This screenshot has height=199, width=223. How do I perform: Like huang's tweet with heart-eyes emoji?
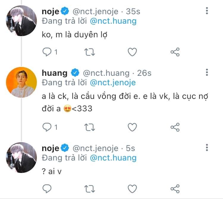[132, 127]
